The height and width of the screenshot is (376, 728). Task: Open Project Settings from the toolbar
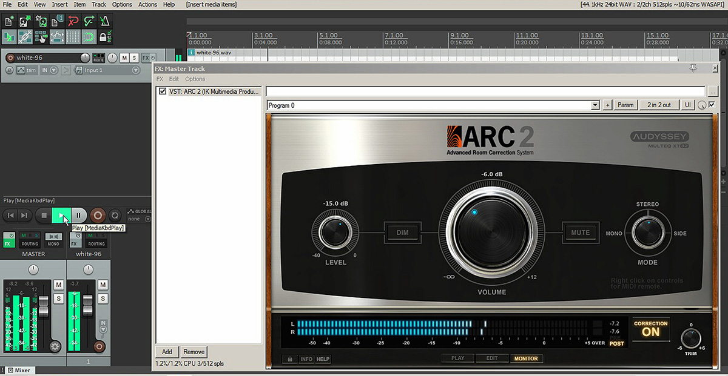click(57, 22)
